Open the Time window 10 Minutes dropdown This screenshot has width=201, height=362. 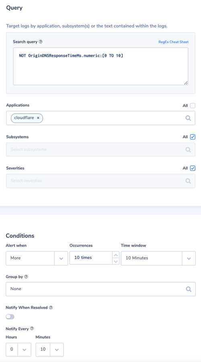(x=158, y=258)
